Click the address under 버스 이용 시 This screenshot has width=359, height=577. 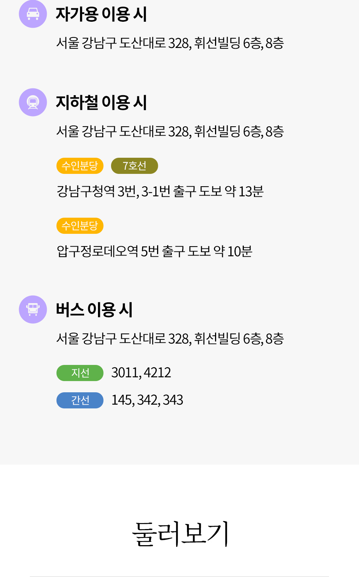170,339
